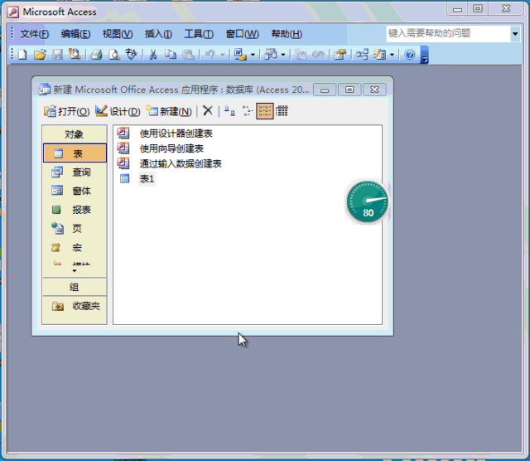This screenshot has height=461, width=530.
Task: Switch to Details view
Action: [x=282, y=110]
